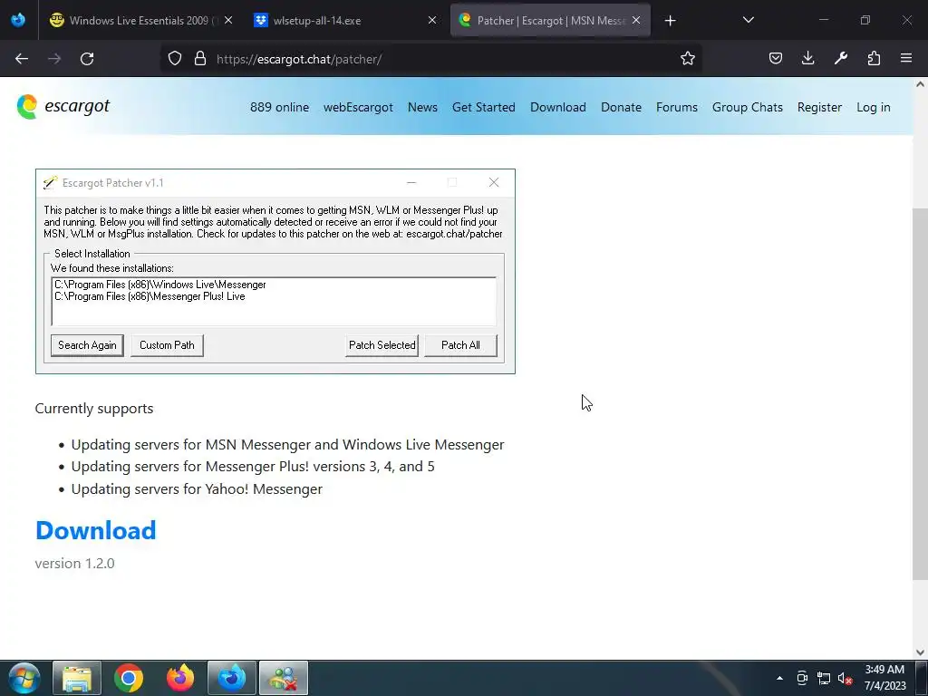
Task: Open the Firefox hamburger menu
Action: (906, 59)
